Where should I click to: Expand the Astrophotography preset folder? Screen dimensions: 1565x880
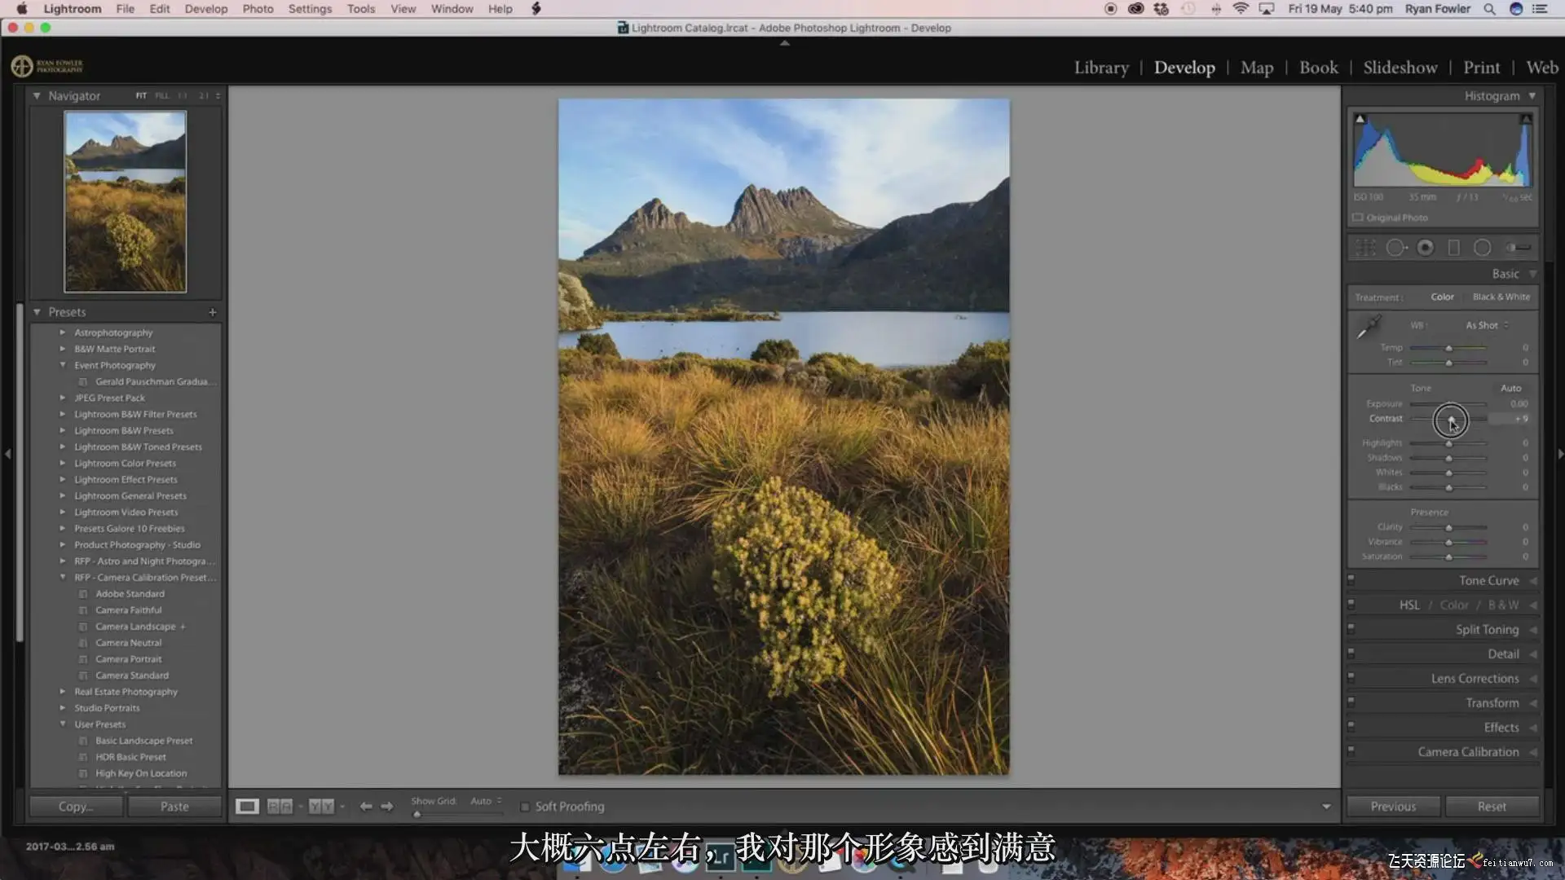click(x=63, y=332)
